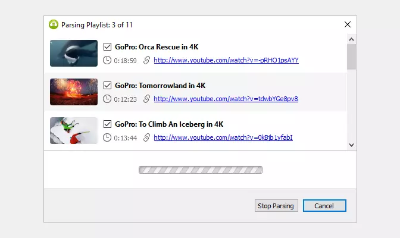400x238 pixels.
Task: Click clock icon beside 0:18:59 duration
Action: pyautogui.click(x=107, y=60)
